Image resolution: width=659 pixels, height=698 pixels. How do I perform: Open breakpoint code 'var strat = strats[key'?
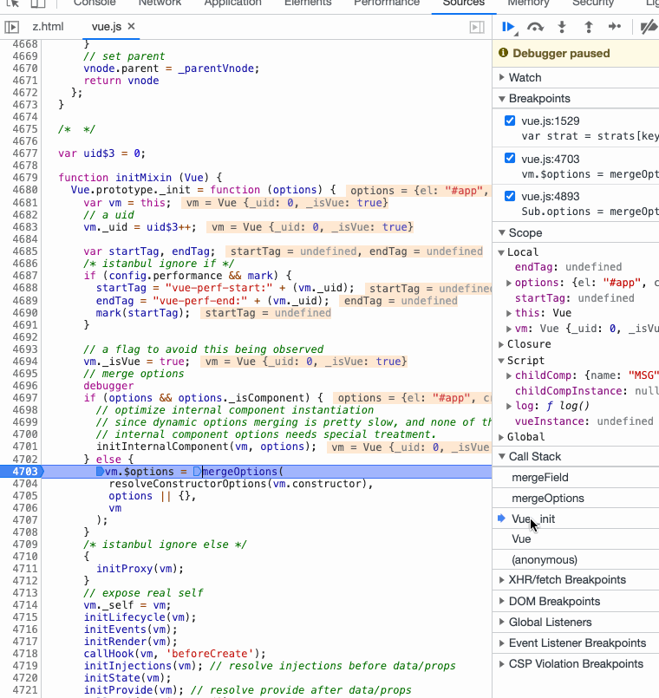point(590,136)
